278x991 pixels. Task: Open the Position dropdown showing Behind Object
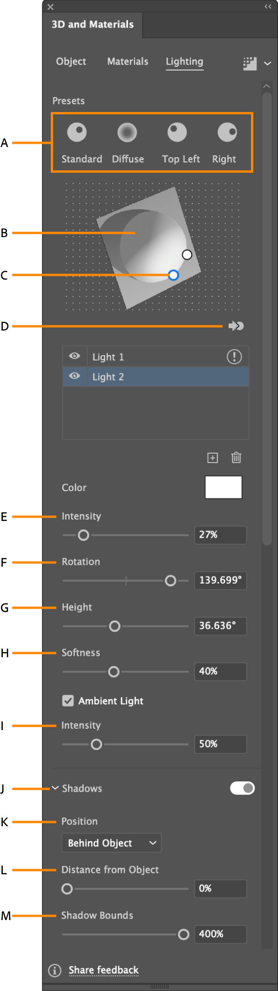pyautogui.click(x=111, y=843)
